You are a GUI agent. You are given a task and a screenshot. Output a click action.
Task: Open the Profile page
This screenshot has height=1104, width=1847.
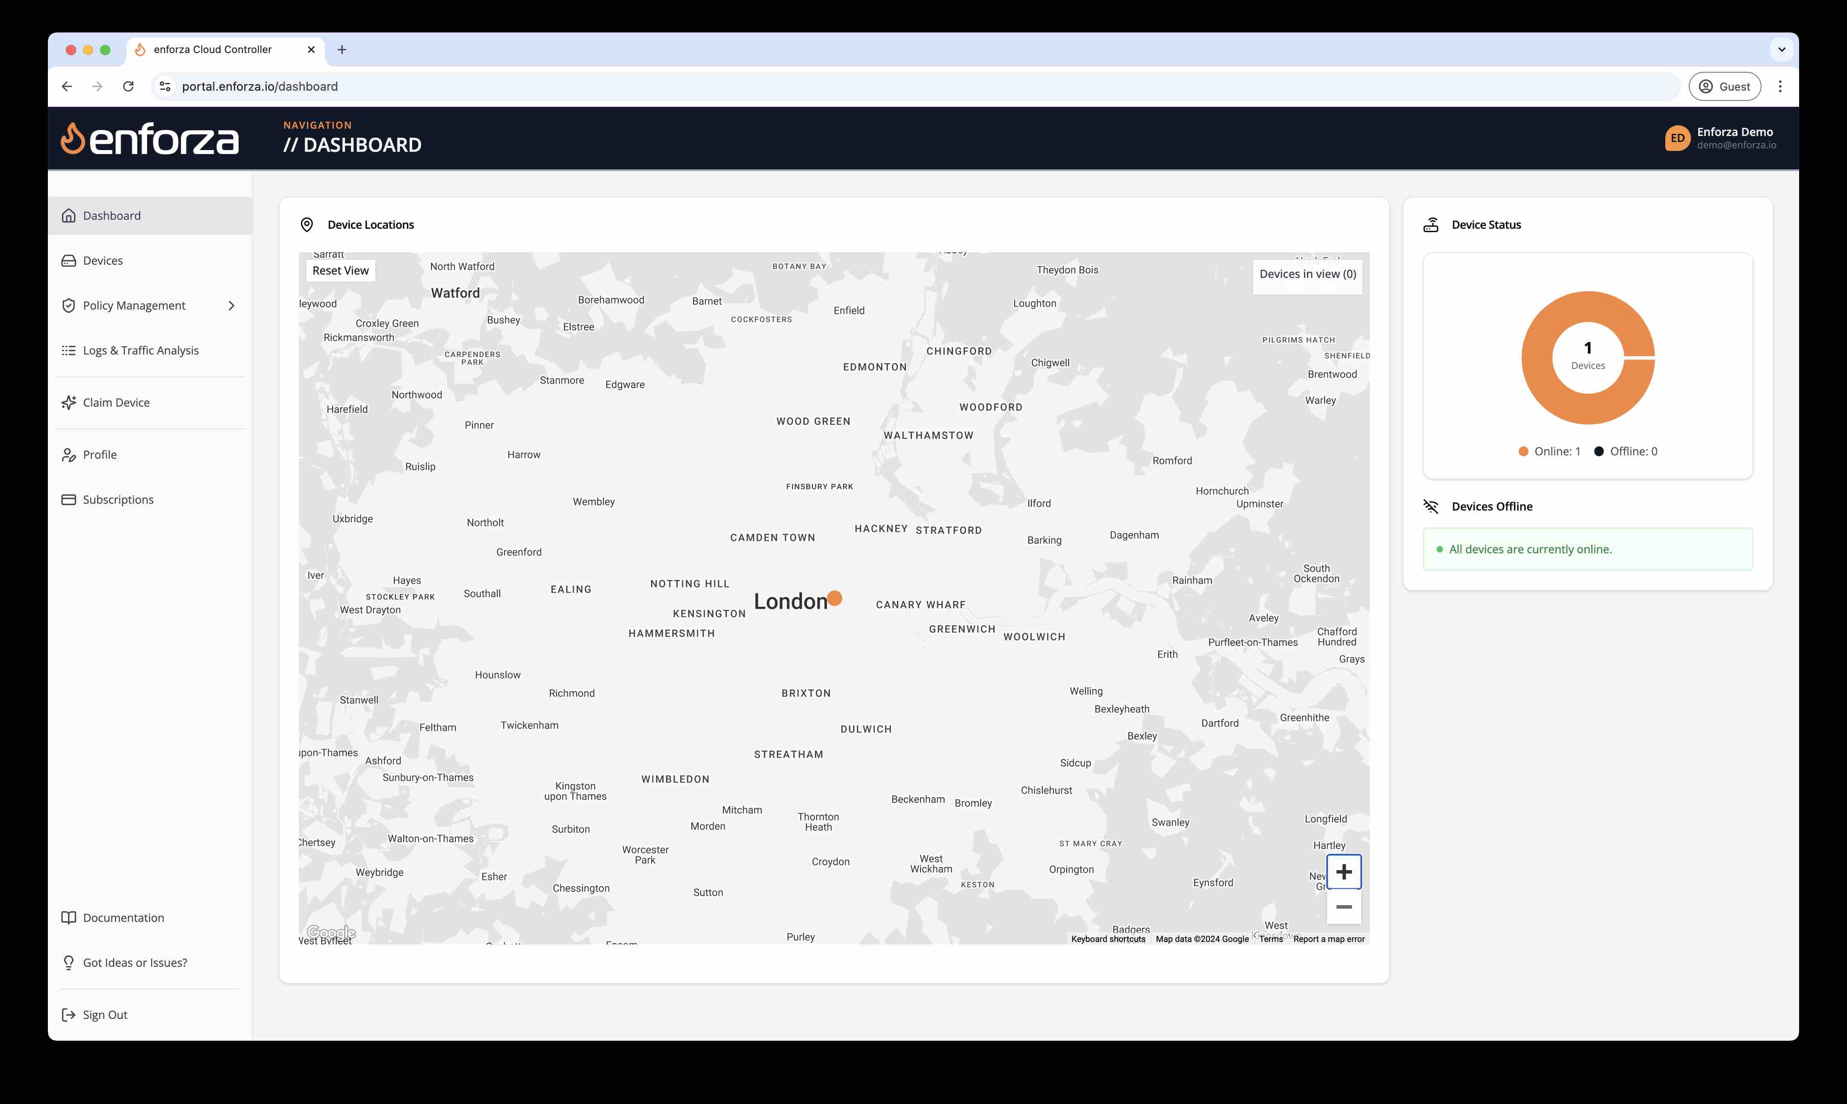pos(150,455)
